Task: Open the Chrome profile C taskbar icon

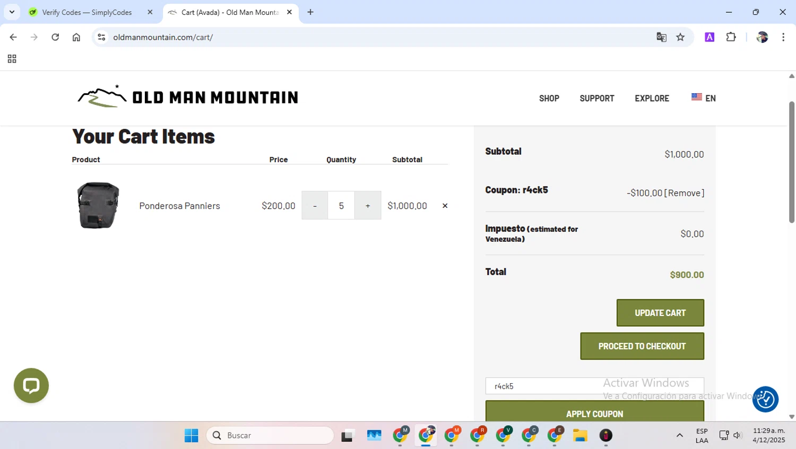Action: (529, 435)
